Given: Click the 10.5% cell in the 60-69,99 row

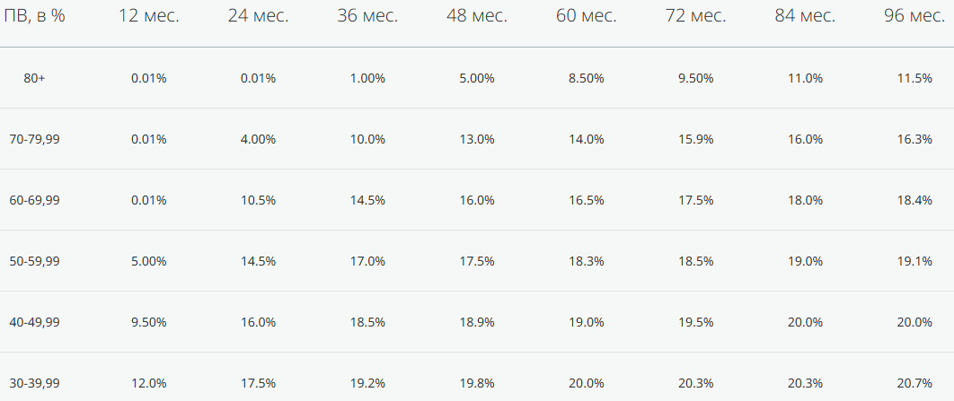Looking at the screenshot, I should point(259,200).
